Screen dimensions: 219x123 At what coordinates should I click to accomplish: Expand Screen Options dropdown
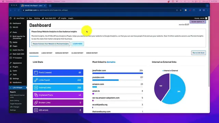(198, 22)
